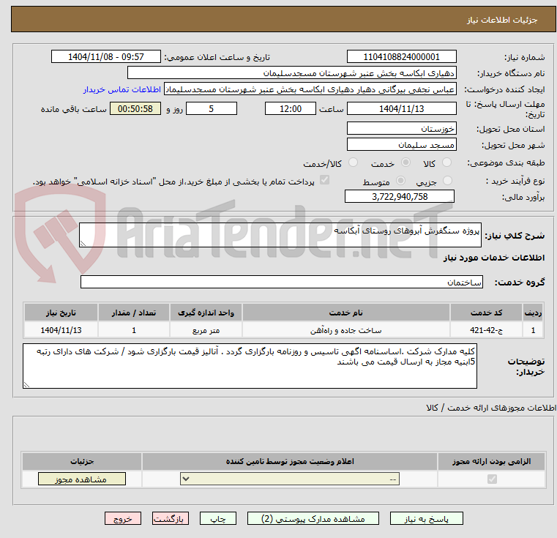Click the پاسخ به نیاز button
This screenshot has width=557, height=538.
[x=426, y=519]
